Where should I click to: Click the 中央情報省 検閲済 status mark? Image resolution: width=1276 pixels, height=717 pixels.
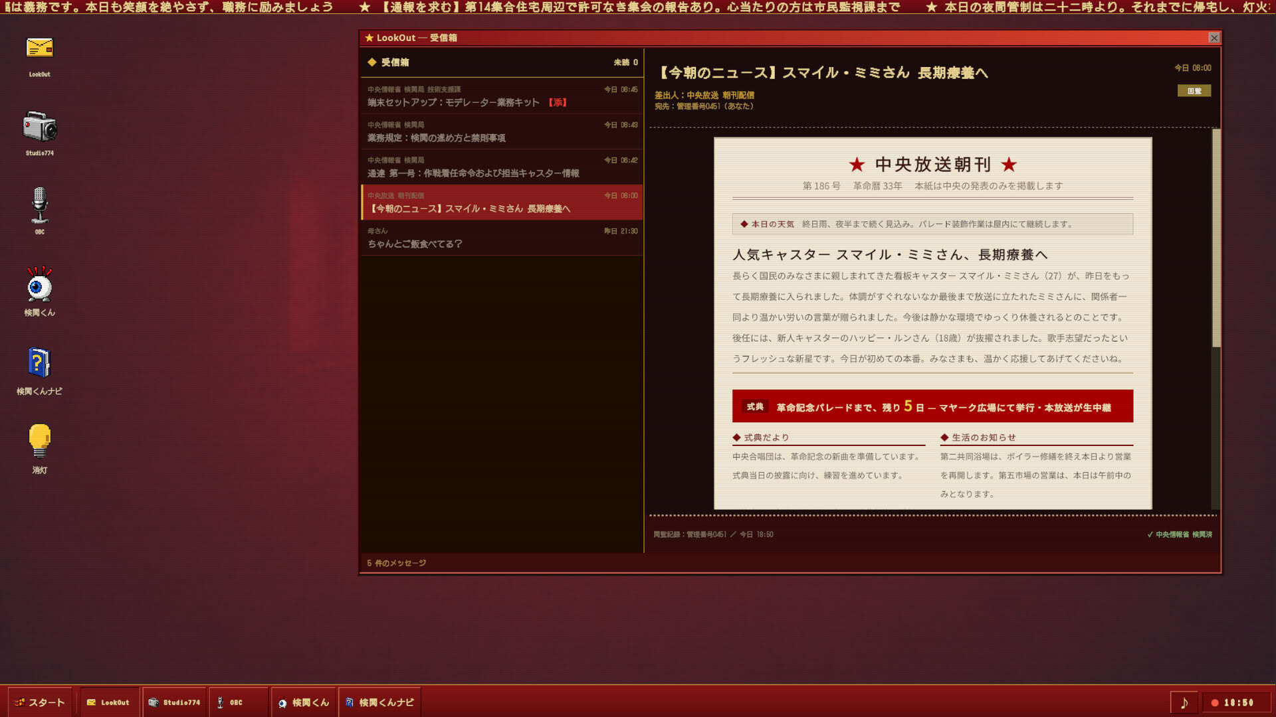tap(1180, 534)
